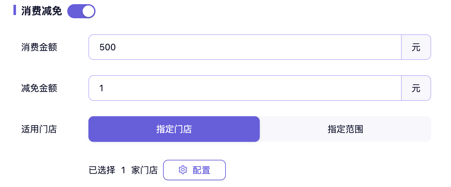Click the 家门店 text beside 配置
The image size is (451, 187).
pos(144,170)
